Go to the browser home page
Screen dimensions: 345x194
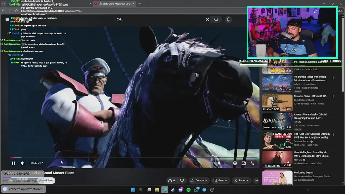click(16, 11)
